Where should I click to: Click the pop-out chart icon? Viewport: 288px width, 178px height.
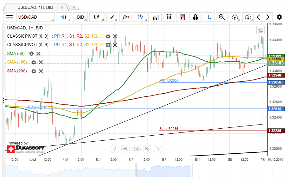pos(260,30)
